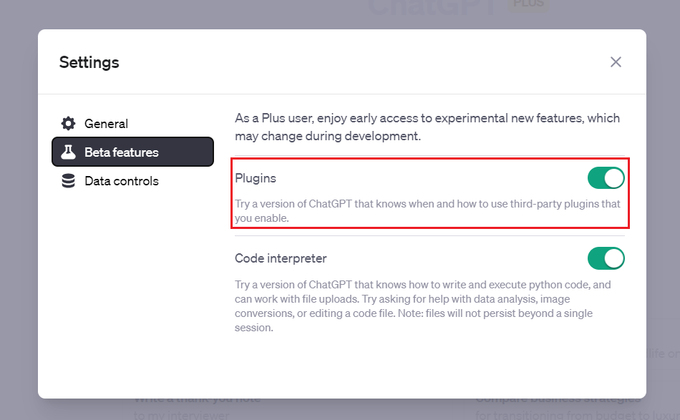680x420 pixels.
Task: Switch to the General settings tab
Action: pos(107,123)
